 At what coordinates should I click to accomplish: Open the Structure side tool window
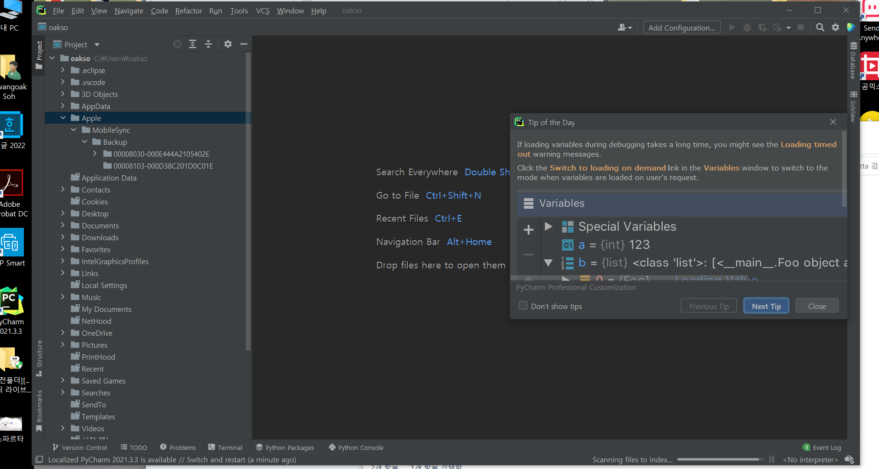point(39,358)
